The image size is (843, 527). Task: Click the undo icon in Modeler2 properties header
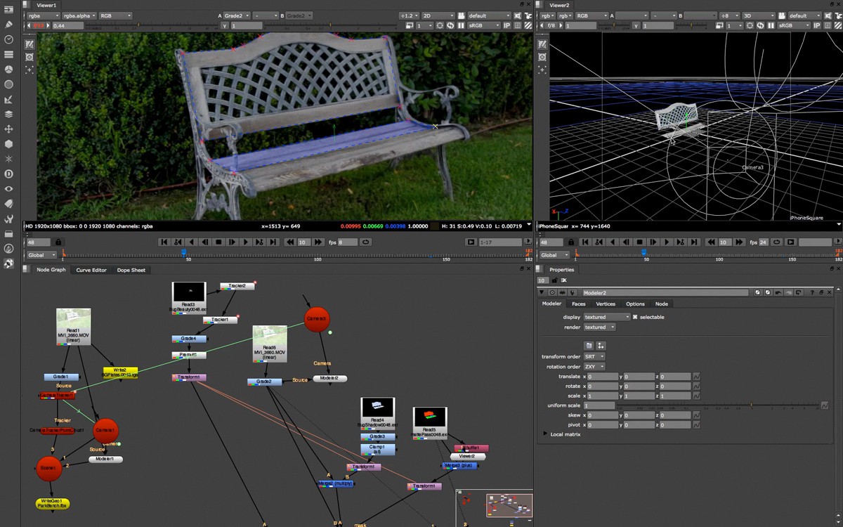[780, 292]
